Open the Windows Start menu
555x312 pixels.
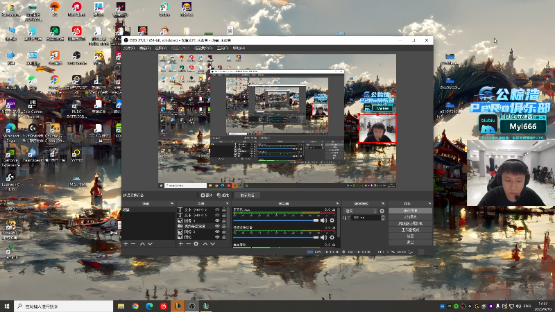tap(7, 306)
